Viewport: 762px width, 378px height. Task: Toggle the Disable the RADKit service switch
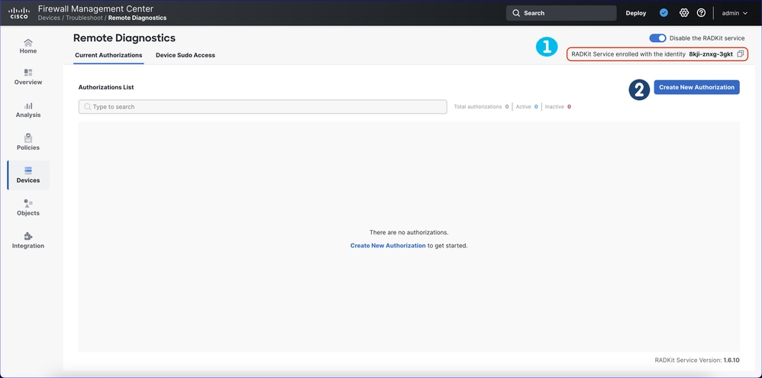click(657, 38)
